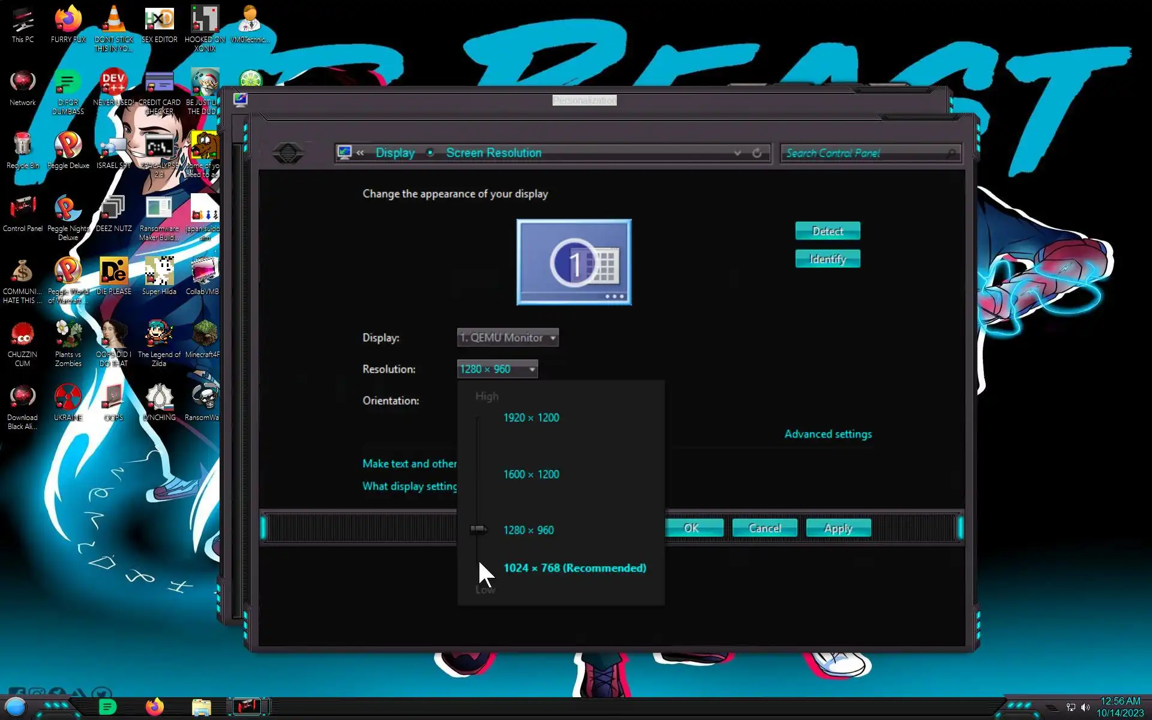Viewport: 1152px width, 720px height.
Task: Choose 1024 × 768 (Recommended) resolution
Action: click(x=574, y=568)
